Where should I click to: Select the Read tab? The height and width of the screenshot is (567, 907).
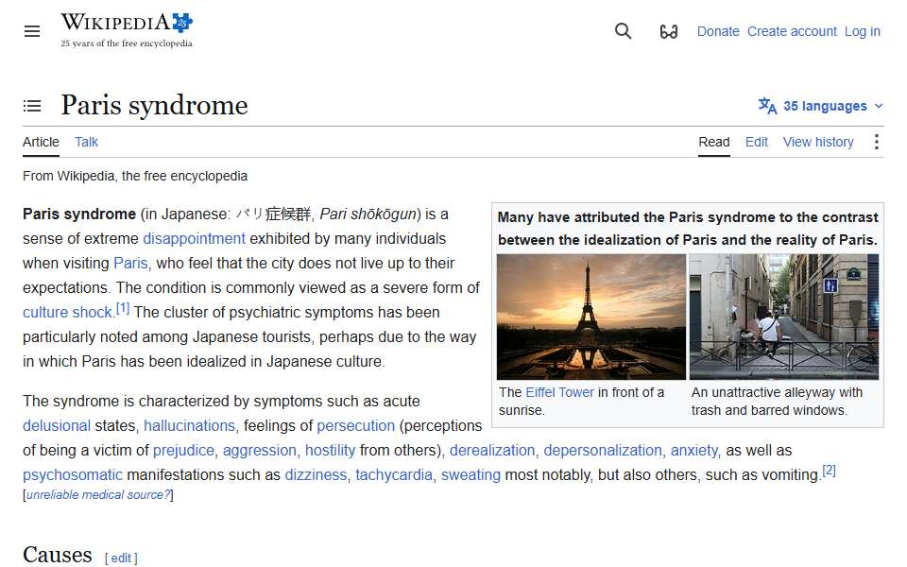coord(714,143)
